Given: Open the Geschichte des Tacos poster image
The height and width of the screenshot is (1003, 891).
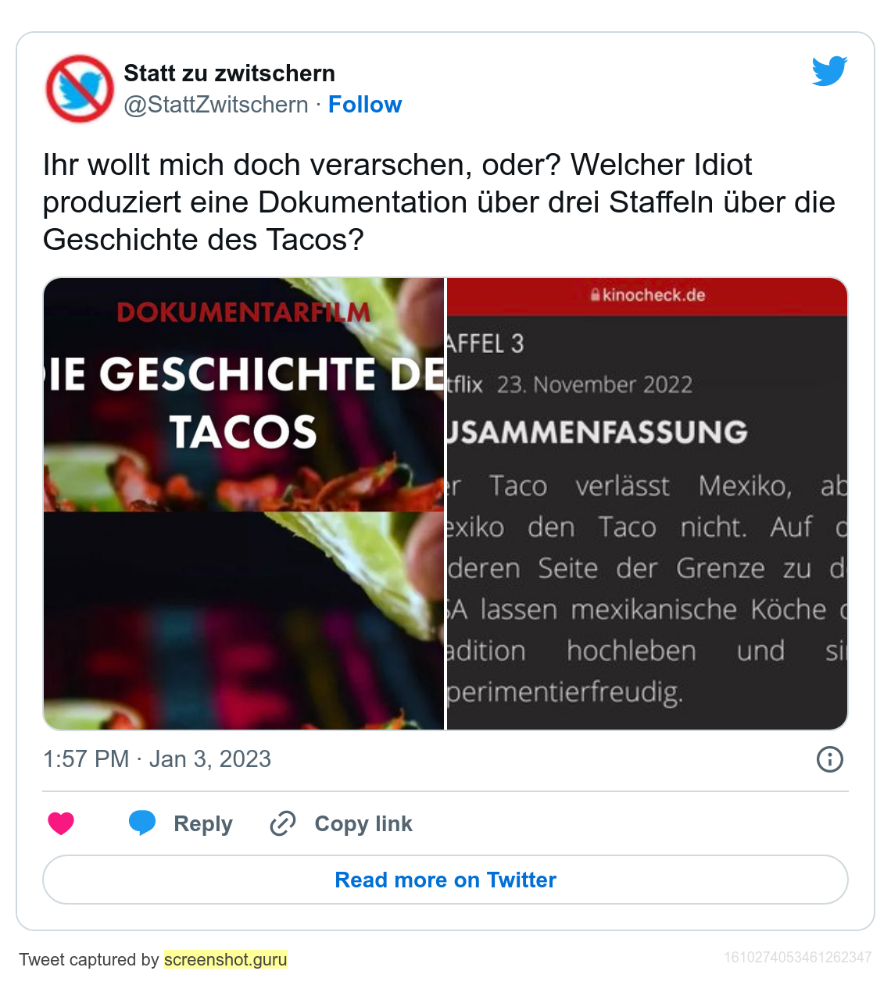Looking at the screenshot, I should pos(244,394).
